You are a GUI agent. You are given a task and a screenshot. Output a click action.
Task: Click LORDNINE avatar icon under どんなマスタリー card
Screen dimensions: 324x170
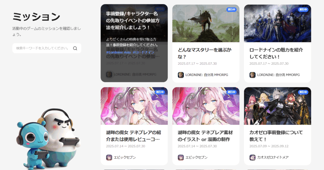(x=181, y=75)
